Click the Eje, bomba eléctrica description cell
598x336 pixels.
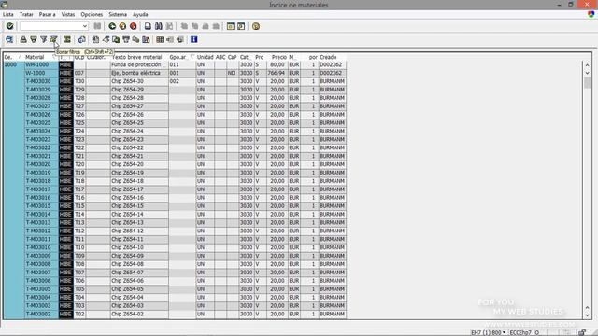point(139,73)
